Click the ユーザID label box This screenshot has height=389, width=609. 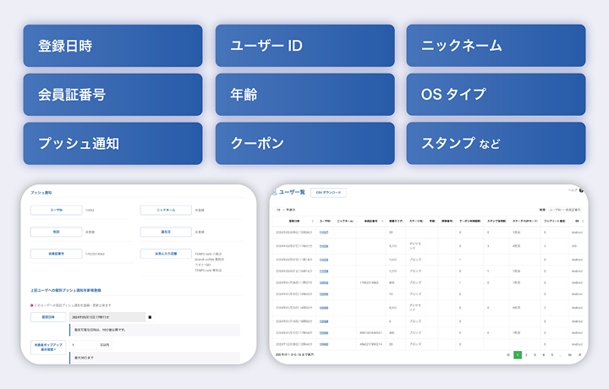pos(57,210)
